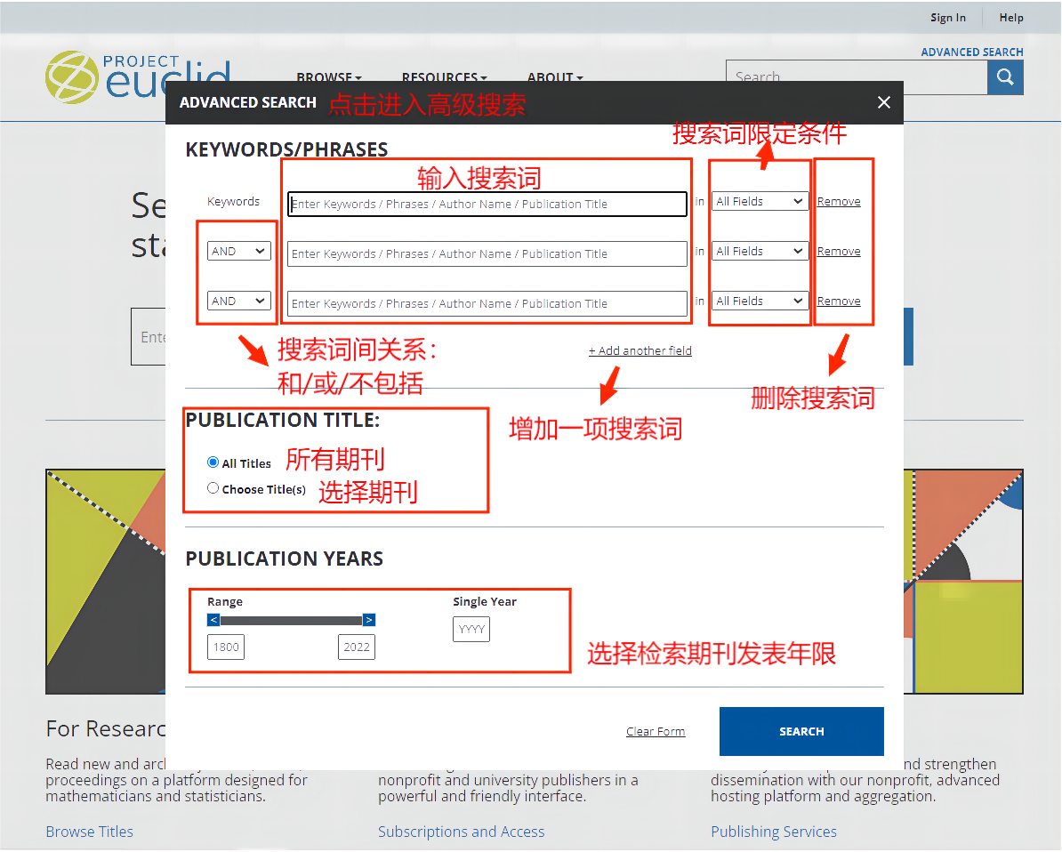Open the first AND operator dropdown
Viewport: 1062px width, 852px height.
coord(238,252)
